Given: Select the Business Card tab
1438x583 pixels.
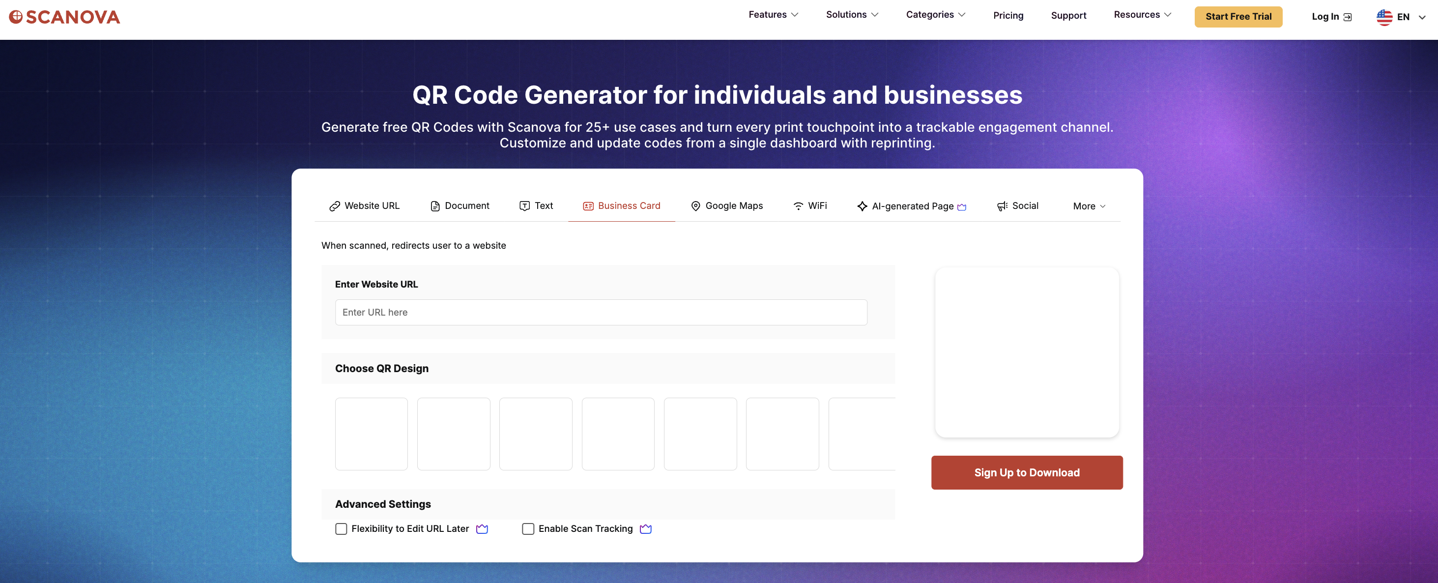Looking at the screenshot, I should (621, 206).
